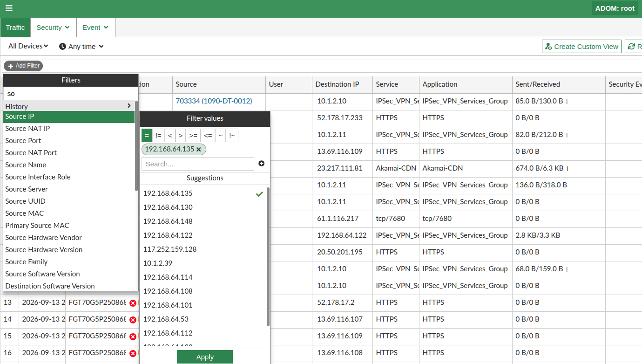642x364 pixels.
Task: Open the 703334 (1090-DT-0012) source link
Action: coord(214,101)
